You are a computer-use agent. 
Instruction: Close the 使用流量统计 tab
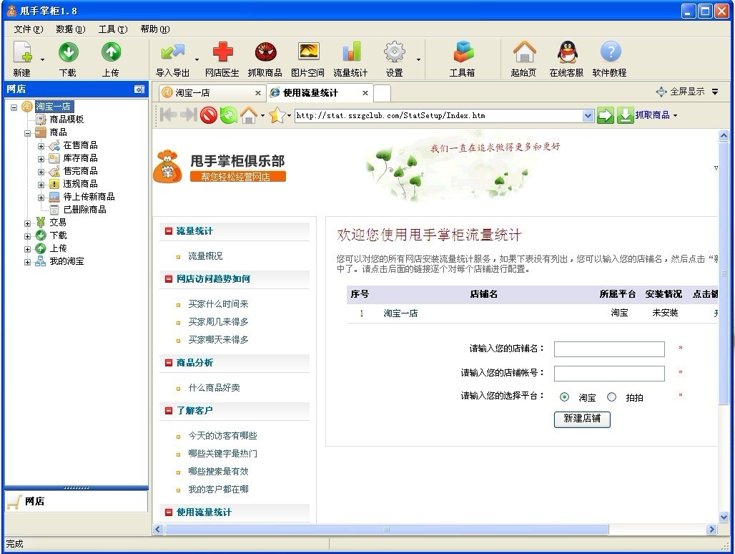point(365,93)
